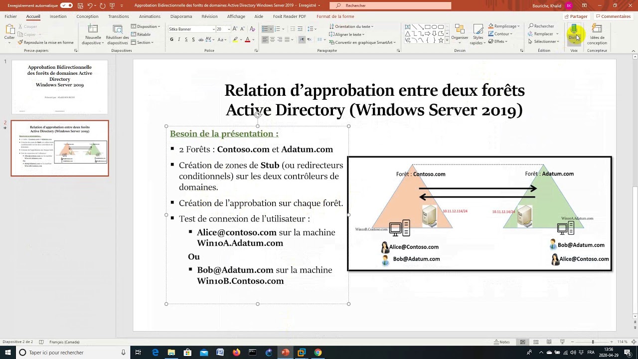Viewport: 638px width, 359px height.
Task: Select slide 2 thumbnail
Action: point(60,148)
